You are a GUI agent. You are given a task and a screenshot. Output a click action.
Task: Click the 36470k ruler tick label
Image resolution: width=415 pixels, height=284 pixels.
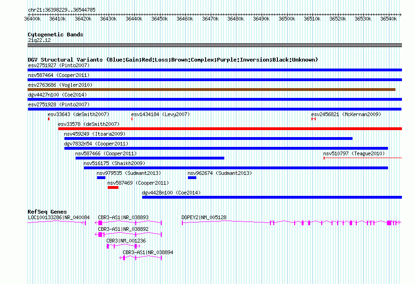point(210,19)
